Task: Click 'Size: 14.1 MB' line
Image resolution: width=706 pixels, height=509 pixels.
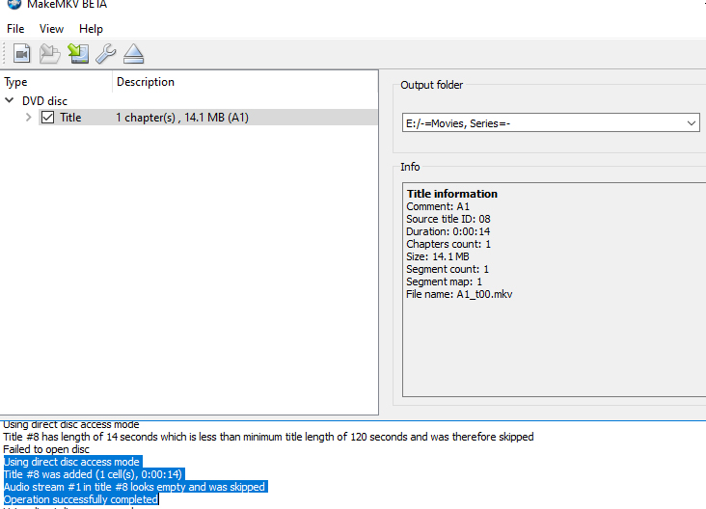Action: click(x=438, y=256)
